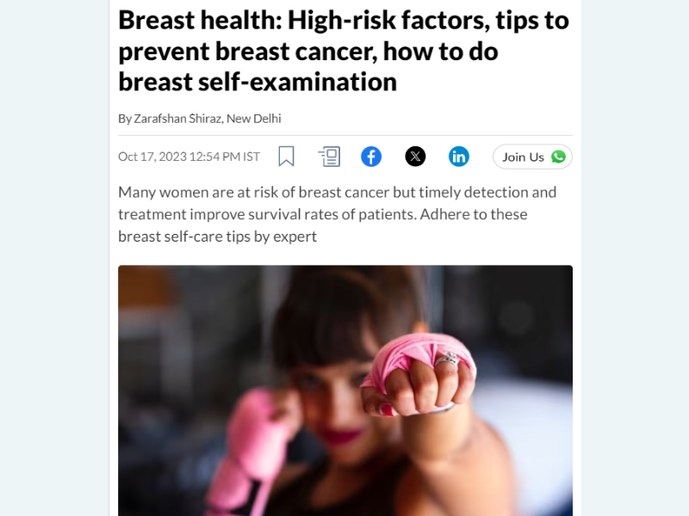Click the New Delhi location text

(254, 119)
